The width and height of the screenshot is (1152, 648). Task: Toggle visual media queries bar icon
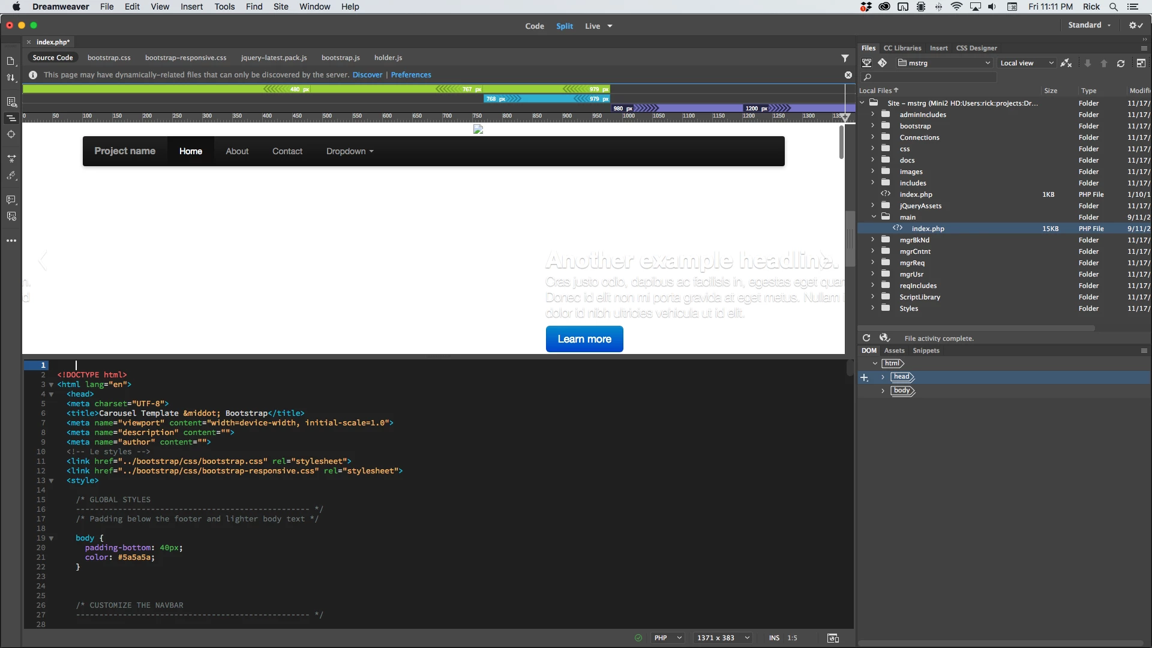point(11,118)
